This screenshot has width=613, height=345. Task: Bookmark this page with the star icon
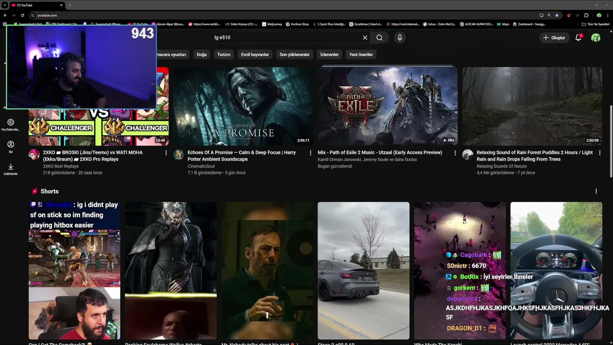(x=556, y=15)
